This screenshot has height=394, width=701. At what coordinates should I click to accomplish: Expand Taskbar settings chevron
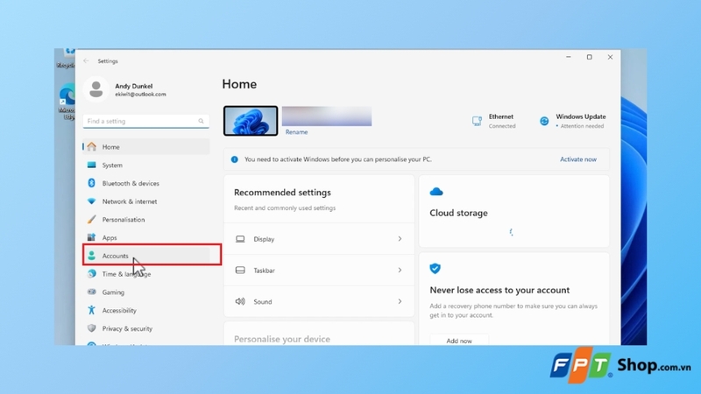point(400,271)
